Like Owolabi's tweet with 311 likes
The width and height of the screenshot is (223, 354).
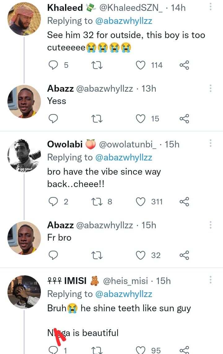(141, 202)
